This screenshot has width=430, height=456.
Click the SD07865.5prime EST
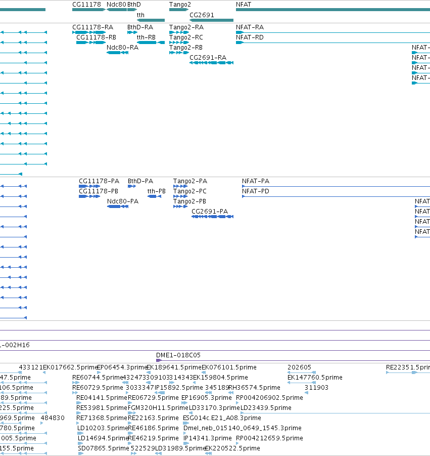tap(81, 453)
